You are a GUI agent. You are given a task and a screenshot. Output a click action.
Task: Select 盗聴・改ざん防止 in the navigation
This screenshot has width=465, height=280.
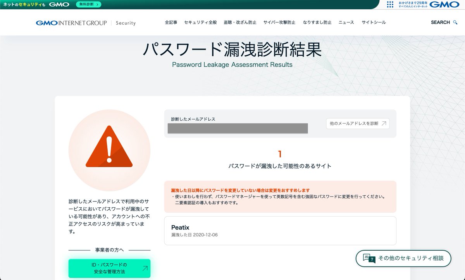click(x=240, y=22)
